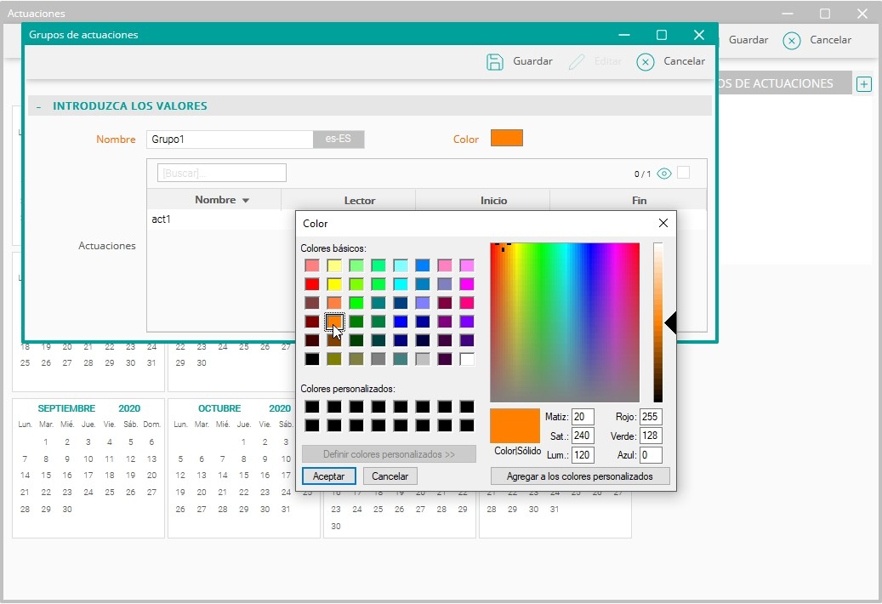Select October 14 in the 2020 calendar
This screenshot has width=882, height=604.
[x=223, y=476]
